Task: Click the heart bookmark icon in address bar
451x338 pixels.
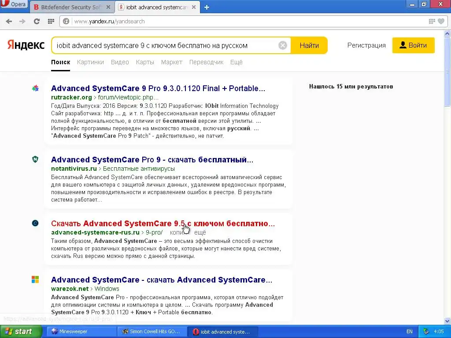Action: (441, 21)
